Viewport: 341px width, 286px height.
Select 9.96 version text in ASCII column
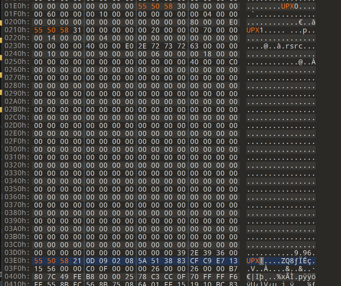[x=303, y=253]
